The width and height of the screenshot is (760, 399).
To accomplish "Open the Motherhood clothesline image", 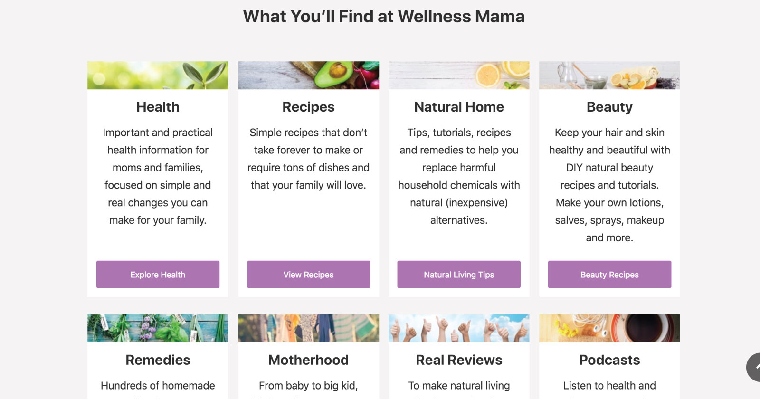I will click(308, 328).
